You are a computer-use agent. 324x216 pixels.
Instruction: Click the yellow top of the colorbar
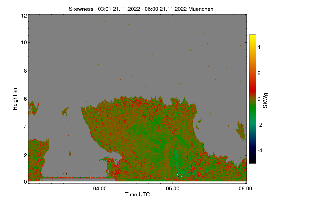(252, 37)
